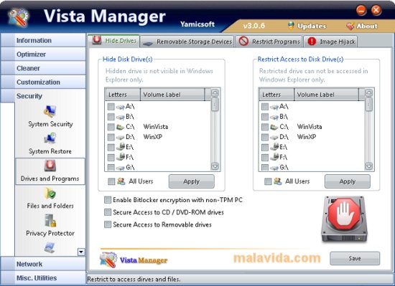Expand the Optimizer sidebar section
This screenshot has height=286, width=395.
click(x=43, y=54)
